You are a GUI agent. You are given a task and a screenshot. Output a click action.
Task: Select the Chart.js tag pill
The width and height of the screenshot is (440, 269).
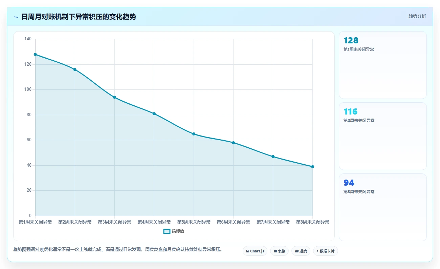pos(255,251)
